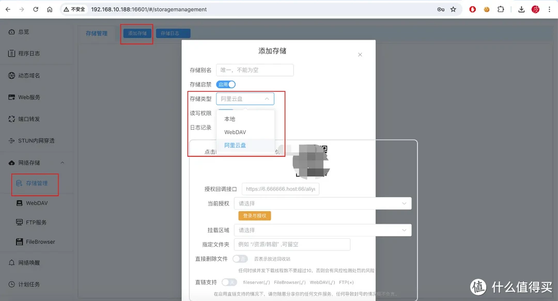Click the browser bookmark star icon
This screenshot has width=558, height=301.
pyautogui.click(x=453, y=9)
